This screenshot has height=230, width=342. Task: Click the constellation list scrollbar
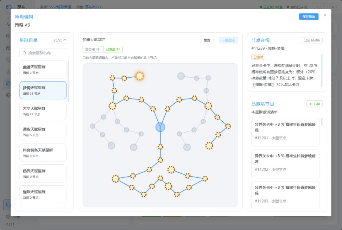click(x=68, y=81)
